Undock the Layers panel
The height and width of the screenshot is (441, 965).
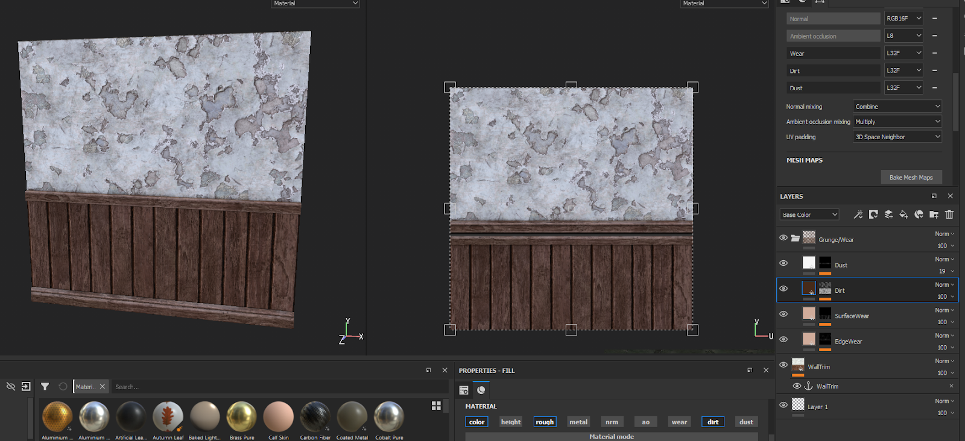934,196
